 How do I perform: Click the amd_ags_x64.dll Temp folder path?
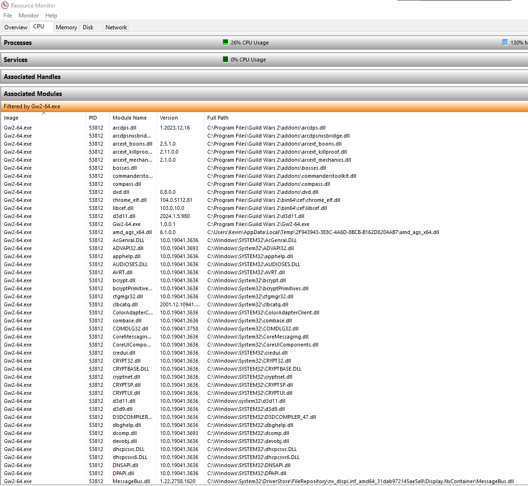pos(323,233)
